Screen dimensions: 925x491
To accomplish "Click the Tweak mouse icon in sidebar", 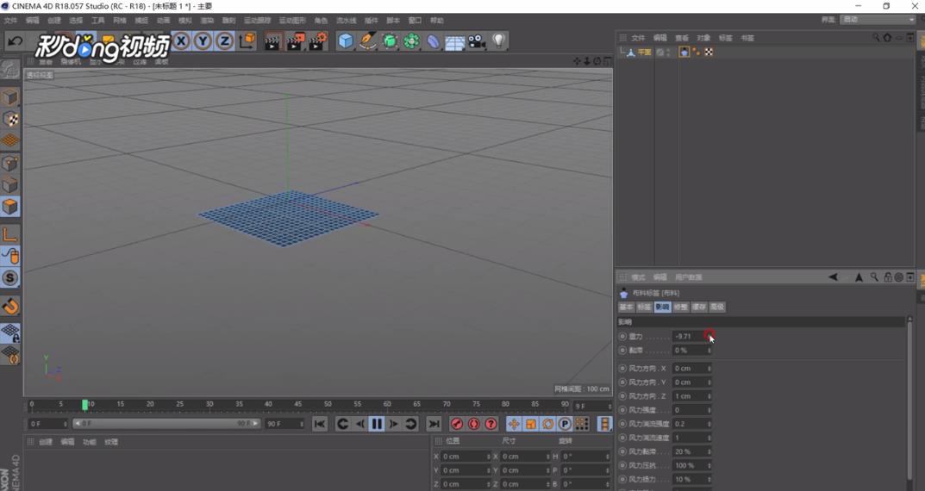I will [10, 256].
